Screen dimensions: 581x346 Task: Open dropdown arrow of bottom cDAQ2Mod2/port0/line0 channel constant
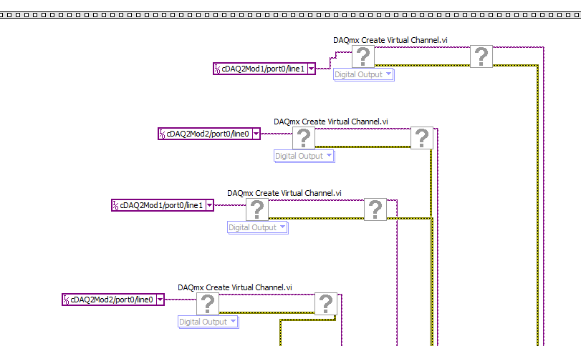tap(160, 300)
